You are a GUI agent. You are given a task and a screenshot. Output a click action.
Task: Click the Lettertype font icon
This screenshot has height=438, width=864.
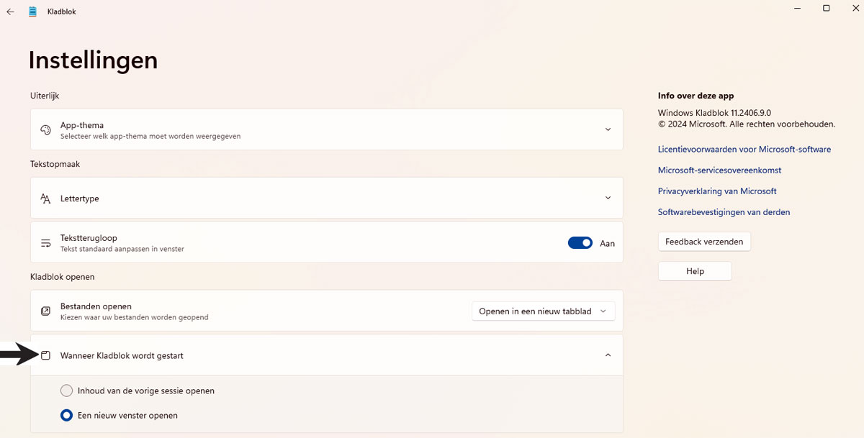click(x=45, y=199)
